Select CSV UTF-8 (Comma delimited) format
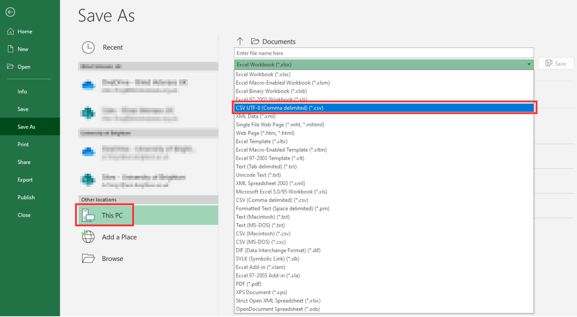 tap(384, 108)
